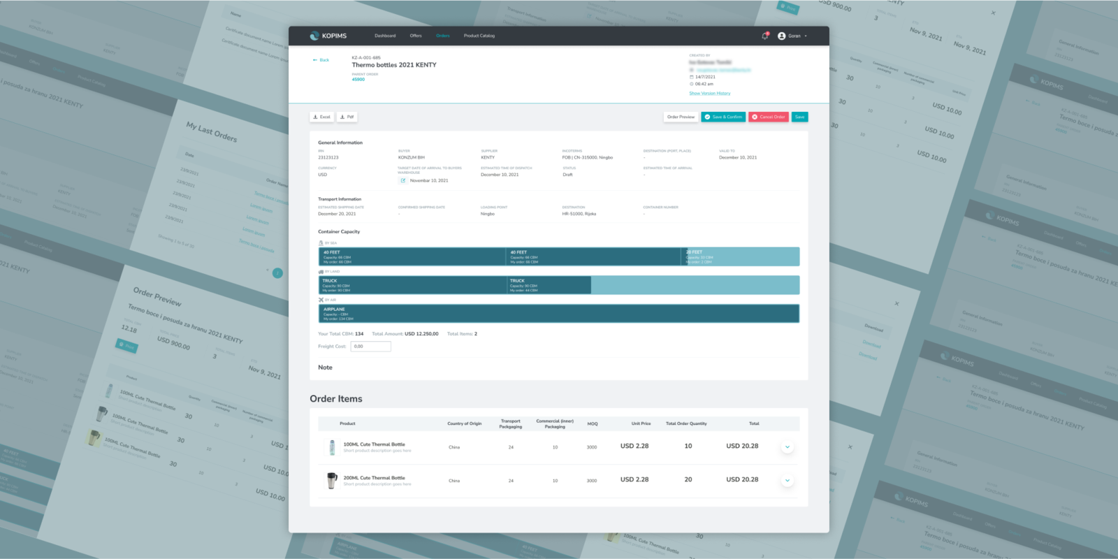This screenshot has width=1118, height=559.
Task: Click the Total Amount USD 12.250,00 value
Action: point(421,334)
